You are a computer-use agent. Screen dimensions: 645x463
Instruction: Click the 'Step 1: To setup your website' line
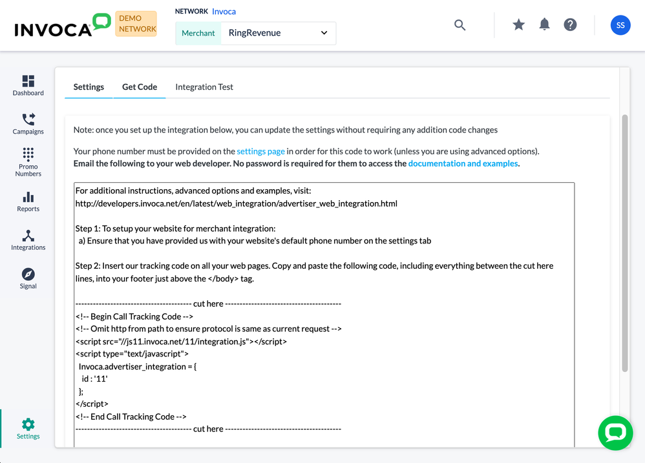(x=175, y=229)
